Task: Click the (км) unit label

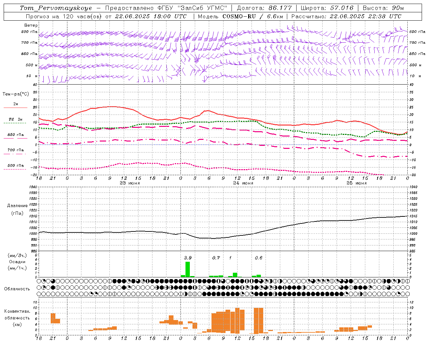Action: coord(17,324)
